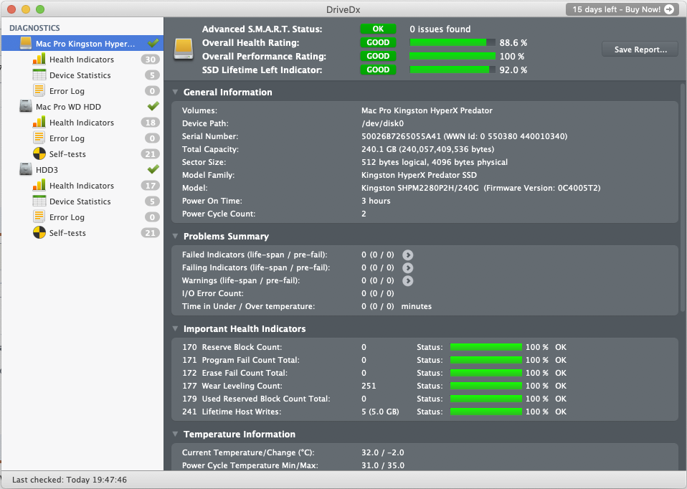The image size is (687, 489).
Task: Click GOOD badge for Overall Health Rating
Action: (378, 42)
